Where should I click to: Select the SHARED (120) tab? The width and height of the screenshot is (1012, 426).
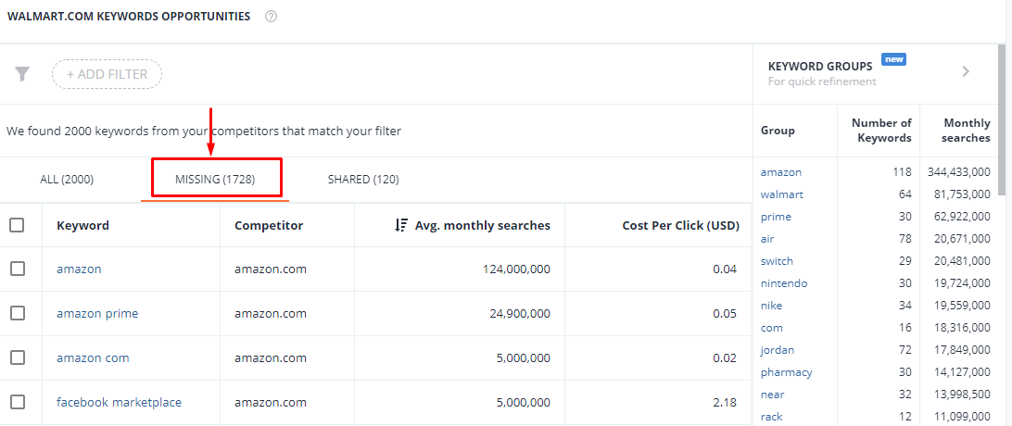(363, 179)
